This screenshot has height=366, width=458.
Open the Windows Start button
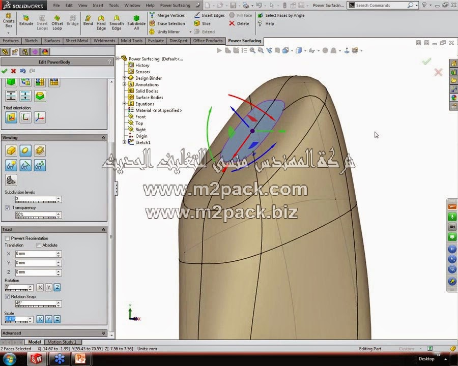[x=9, y=359]
